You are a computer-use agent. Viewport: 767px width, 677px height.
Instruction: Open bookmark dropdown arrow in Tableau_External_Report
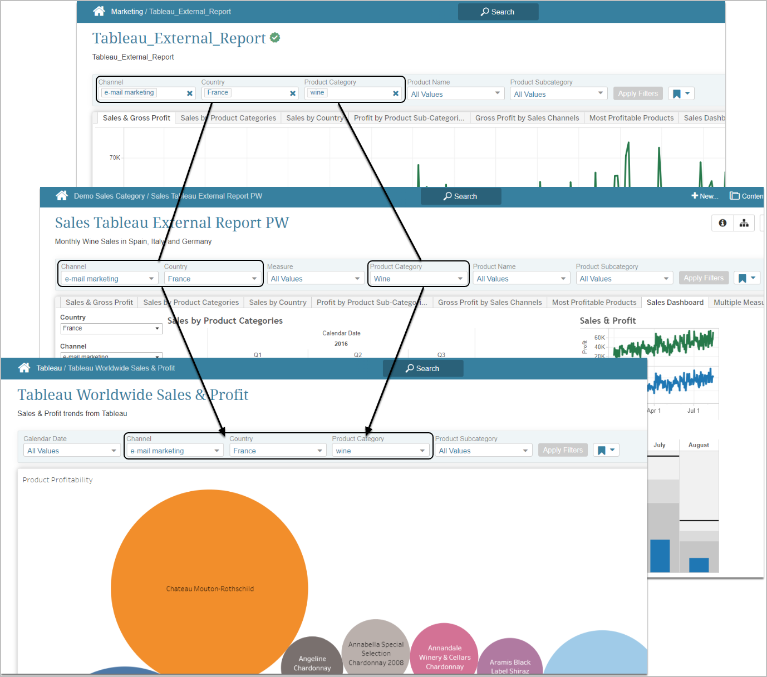point(687,93)
